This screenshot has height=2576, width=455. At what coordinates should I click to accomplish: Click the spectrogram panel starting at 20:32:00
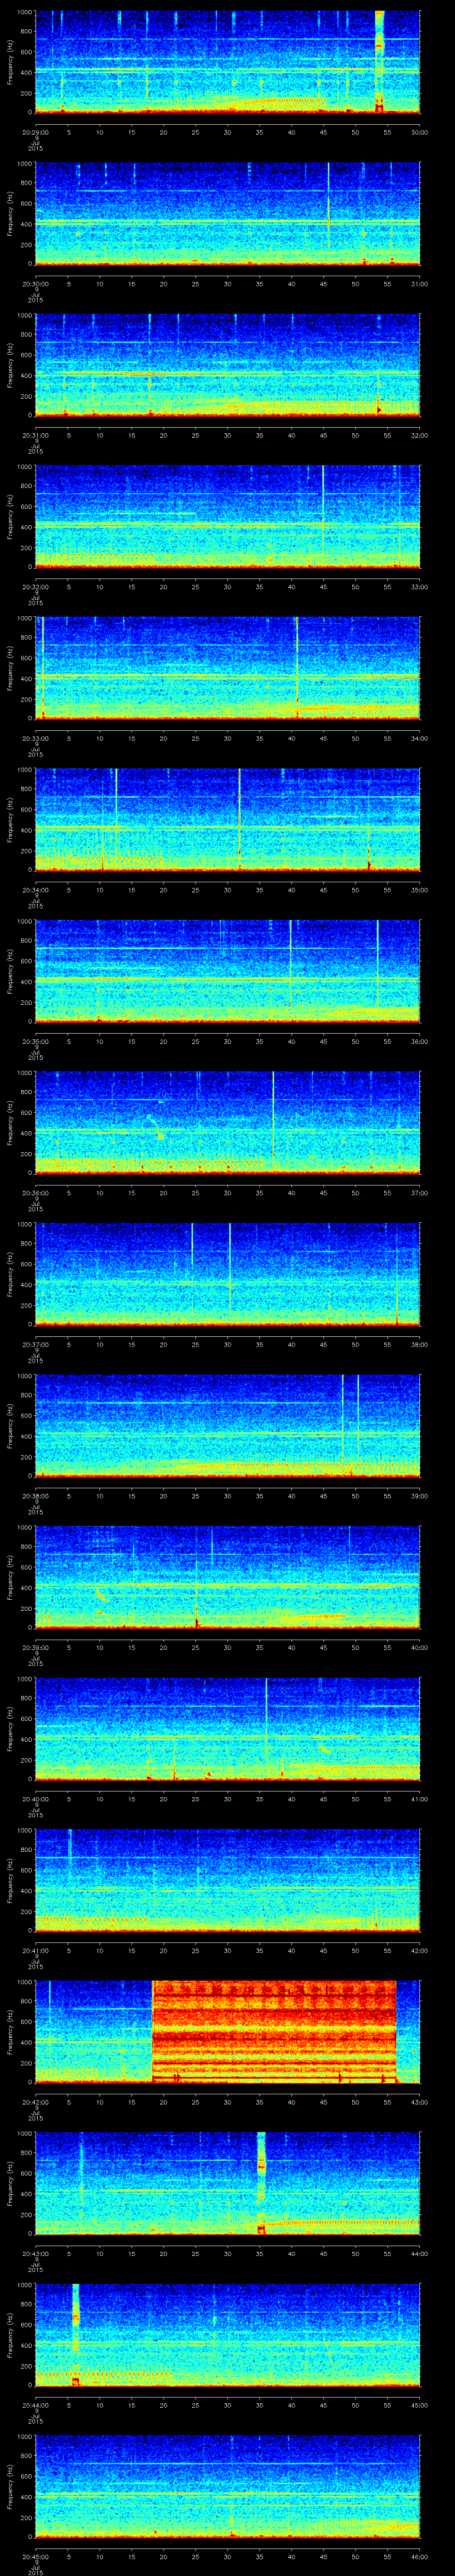point(228,516)
